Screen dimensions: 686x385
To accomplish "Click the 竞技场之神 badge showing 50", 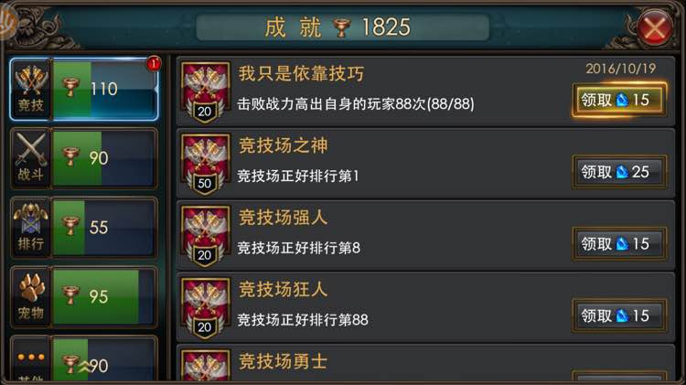I will (x=205, y=164).
